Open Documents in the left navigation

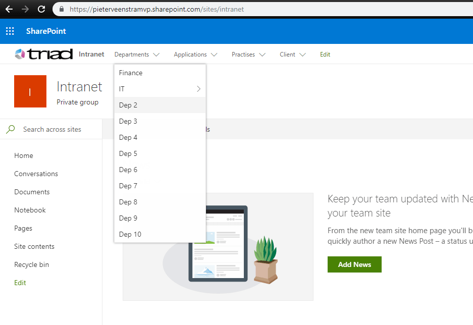point(32,192)
